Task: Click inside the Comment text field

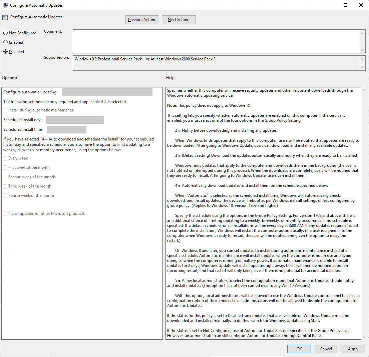Action: [216, 41]
